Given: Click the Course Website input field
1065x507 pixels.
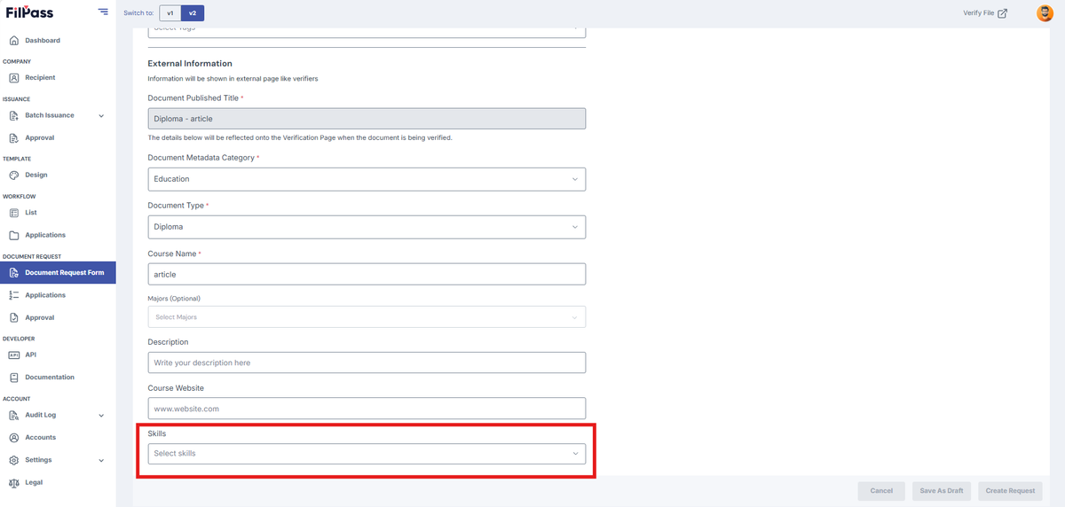Looking at the screenshot, I should click(367, 409).
